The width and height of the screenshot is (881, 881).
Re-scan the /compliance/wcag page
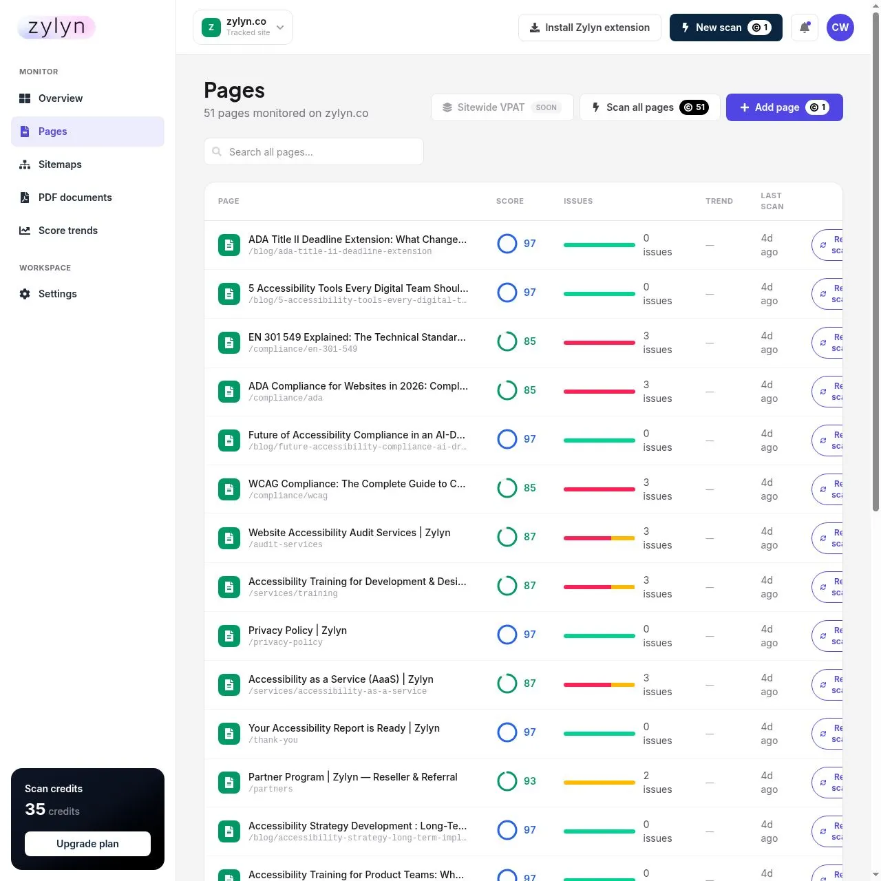828,489
